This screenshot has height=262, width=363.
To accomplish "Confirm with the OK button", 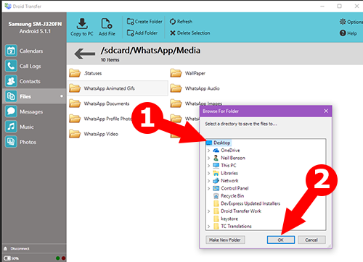I will click(x=281, y=240).
